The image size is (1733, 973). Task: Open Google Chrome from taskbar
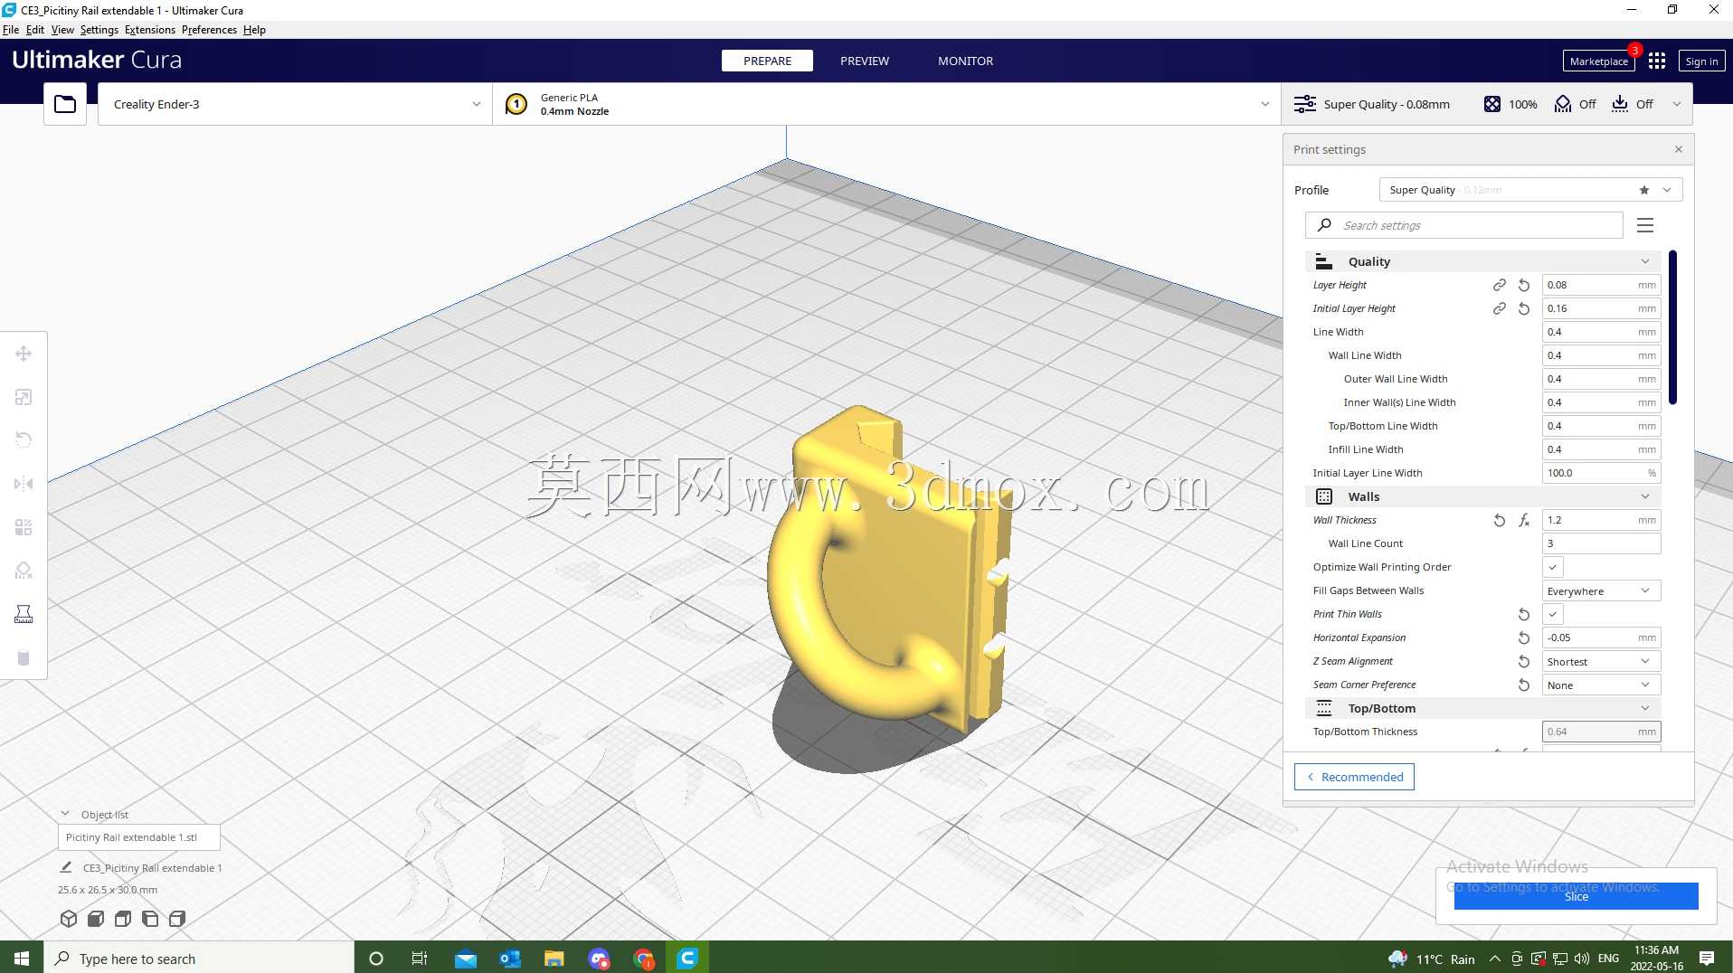point(643,958)
